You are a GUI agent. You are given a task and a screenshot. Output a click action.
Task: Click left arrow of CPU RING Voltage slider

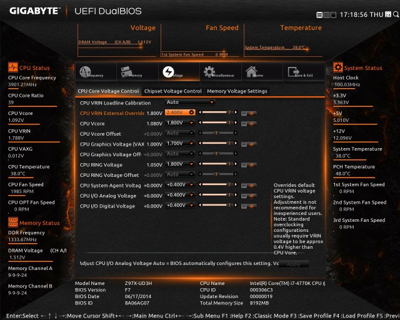pyautogui.click(x=200, y=164)
